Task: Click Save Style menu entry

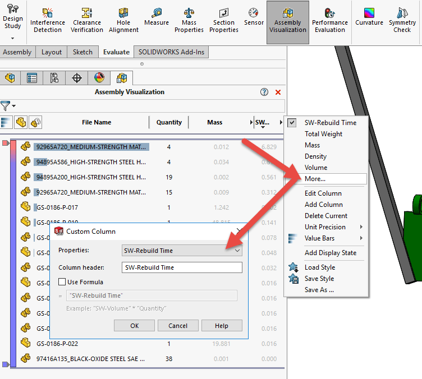Action: [x=326, y=279]
